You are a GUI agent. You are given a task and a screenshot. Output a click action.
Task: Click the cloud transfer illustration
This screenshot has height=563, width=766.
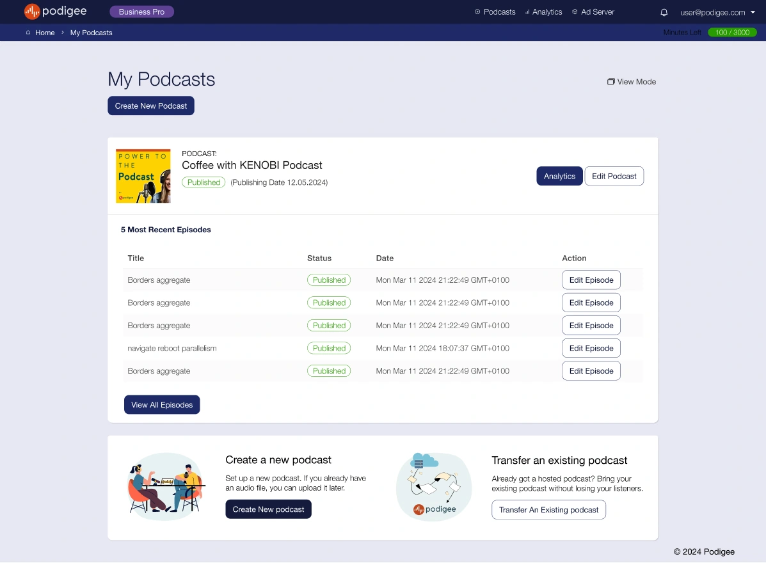click(434, 486)
